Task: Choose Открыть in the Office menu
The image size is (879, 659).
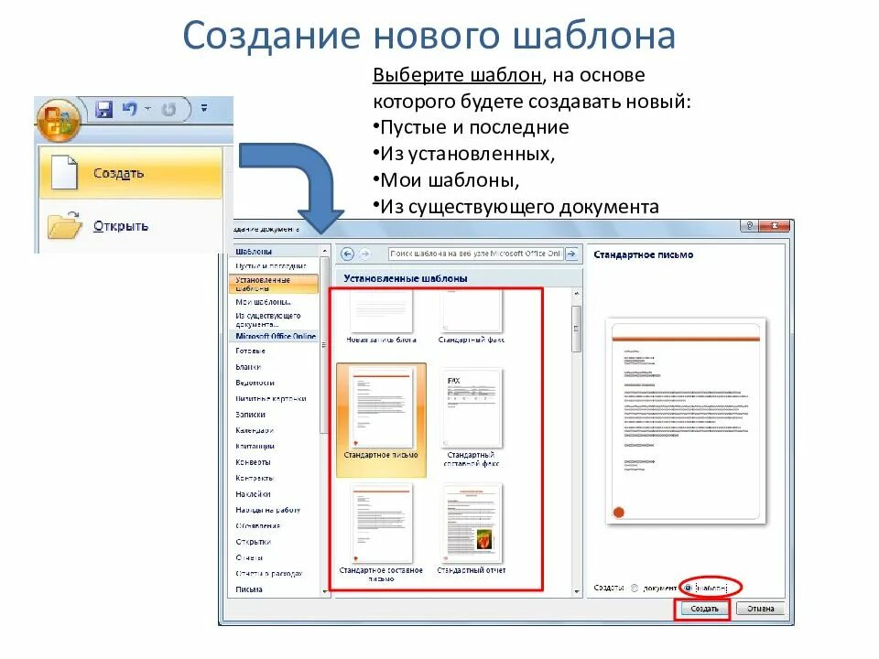Action: pyautogui.click(x=131, y=225)
